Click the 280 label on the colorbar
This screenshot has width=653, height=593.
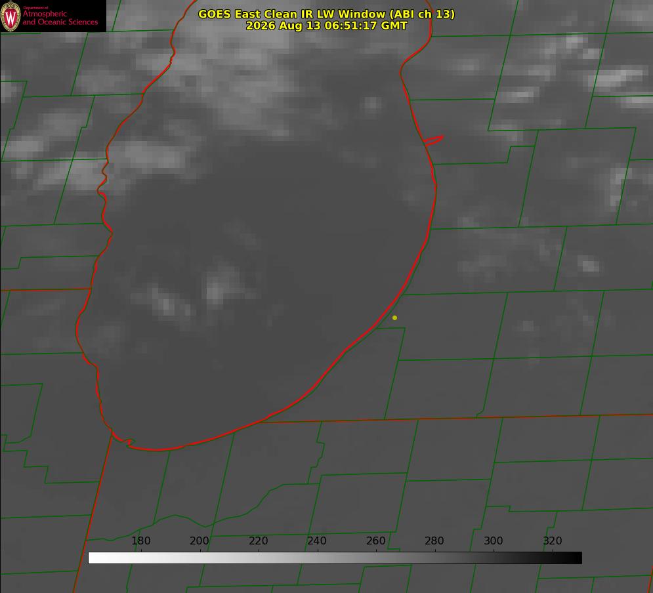[434, 541]
